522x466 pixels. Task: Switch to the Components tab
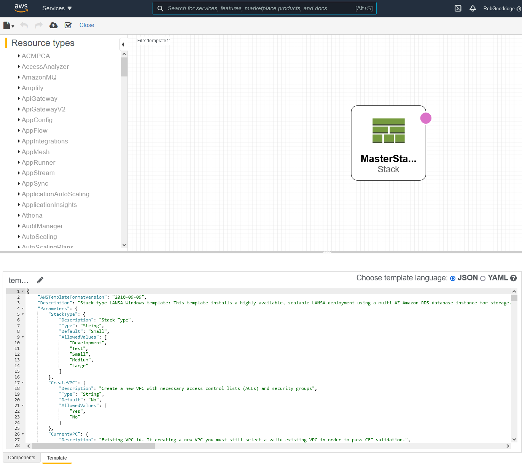22,458
